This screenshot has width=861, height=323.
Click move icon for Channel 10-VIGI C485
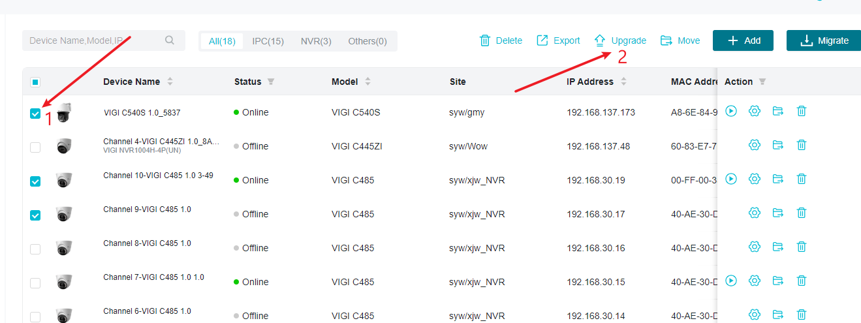pyautogui.click(x=778, y=179)
